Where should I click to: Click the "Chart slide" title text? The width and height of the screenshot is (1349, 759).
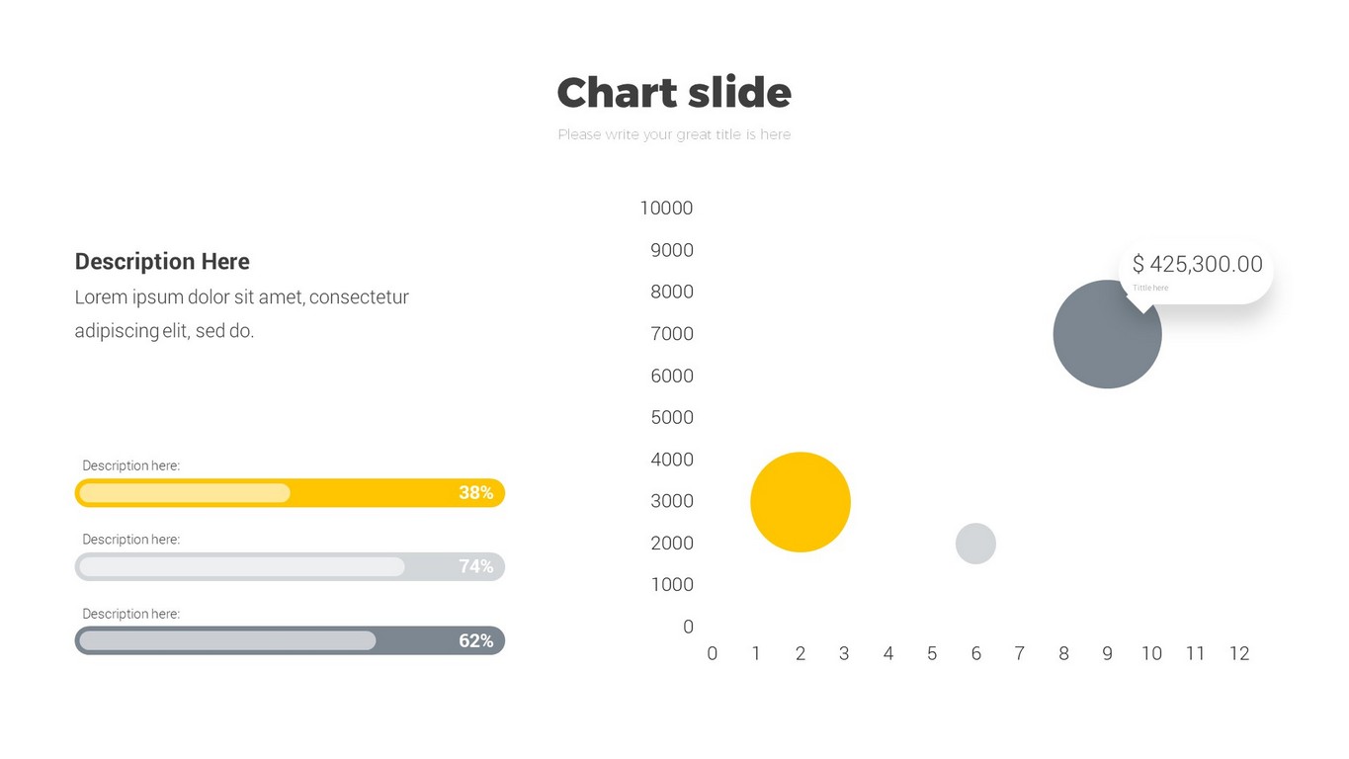pos(674,93)
